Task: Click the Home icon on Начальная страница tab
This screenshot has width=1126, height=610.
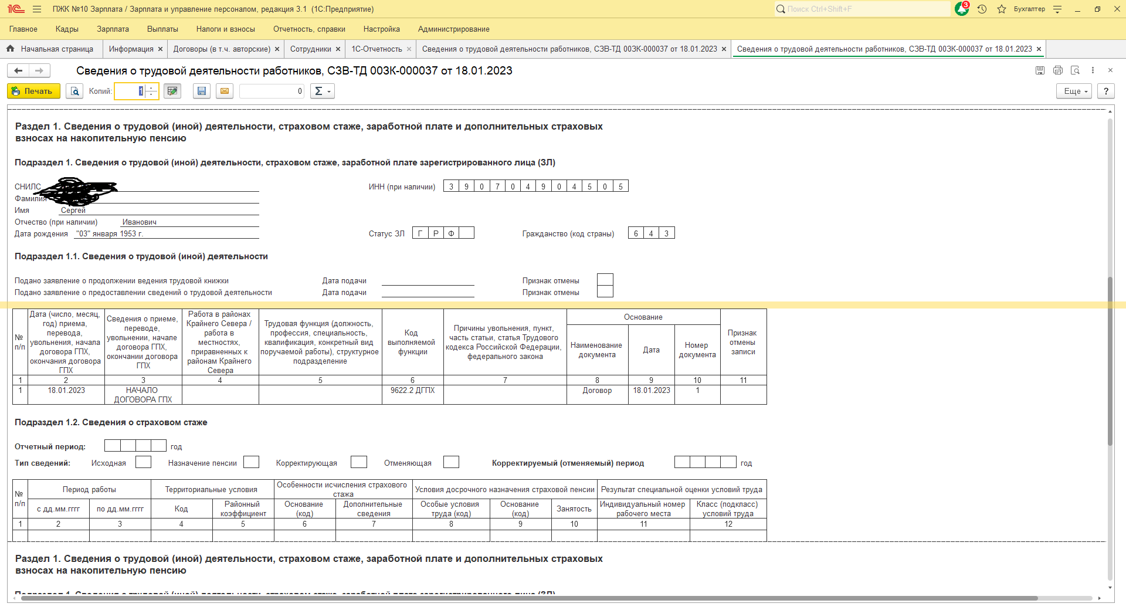Action: pyautogui.click(x=11, y=49)
